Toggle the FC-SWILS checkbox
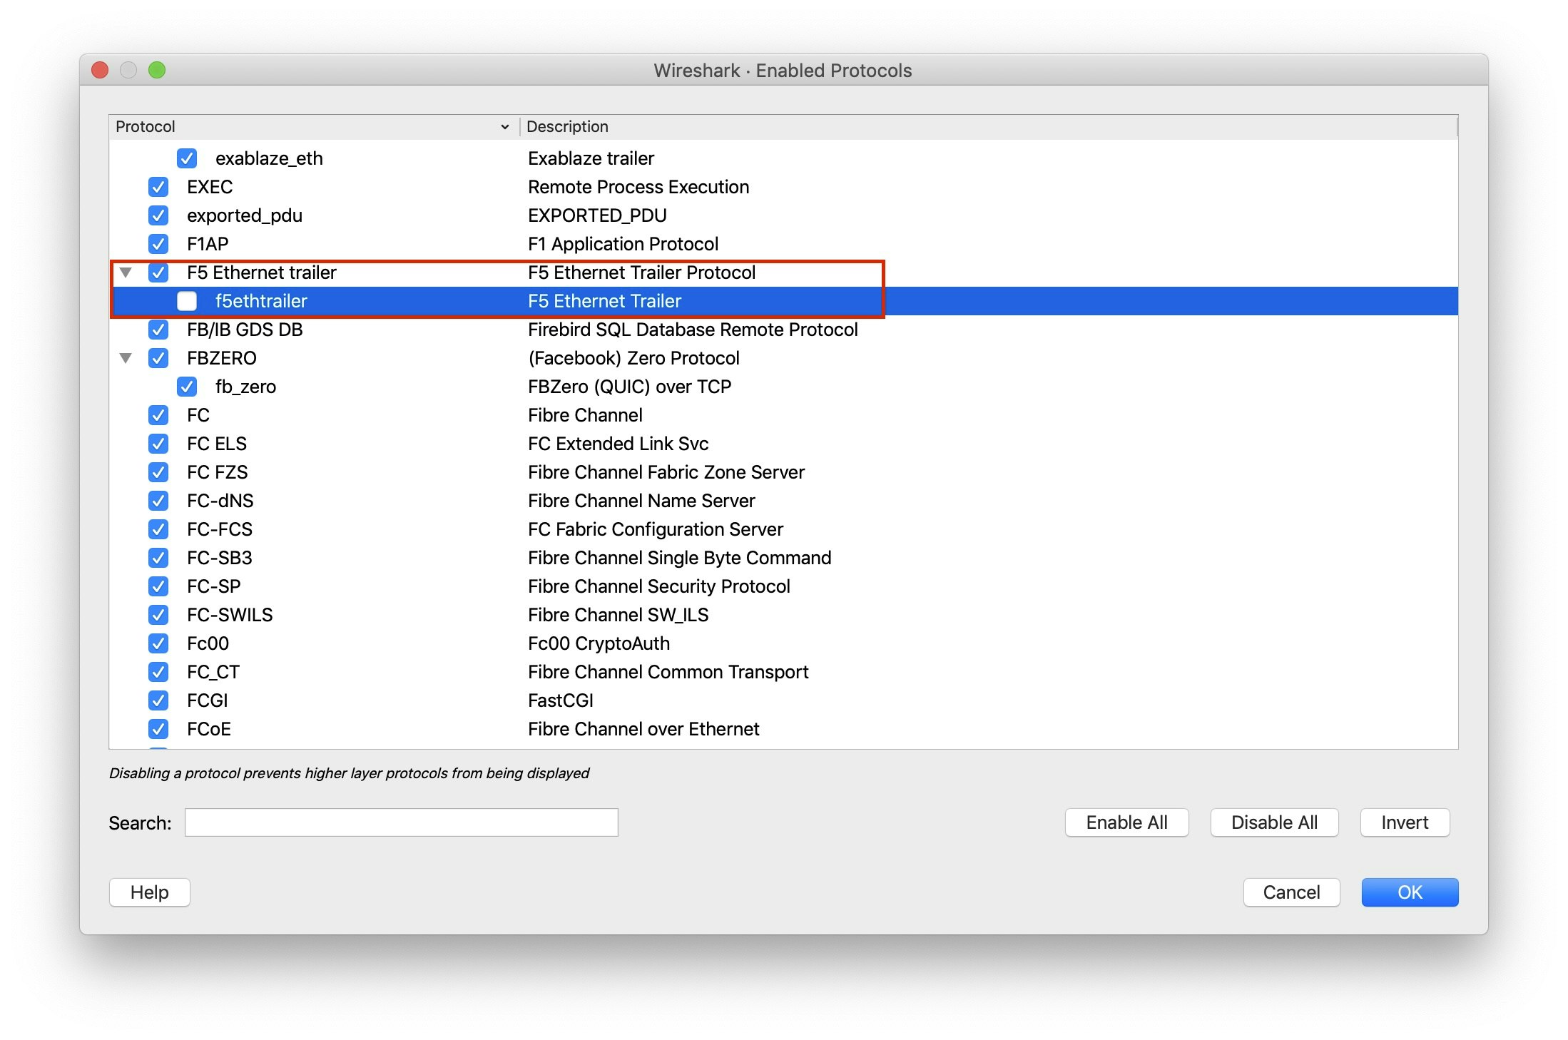This screenshot has width=1568, height=1040. (x=158, y=615)
